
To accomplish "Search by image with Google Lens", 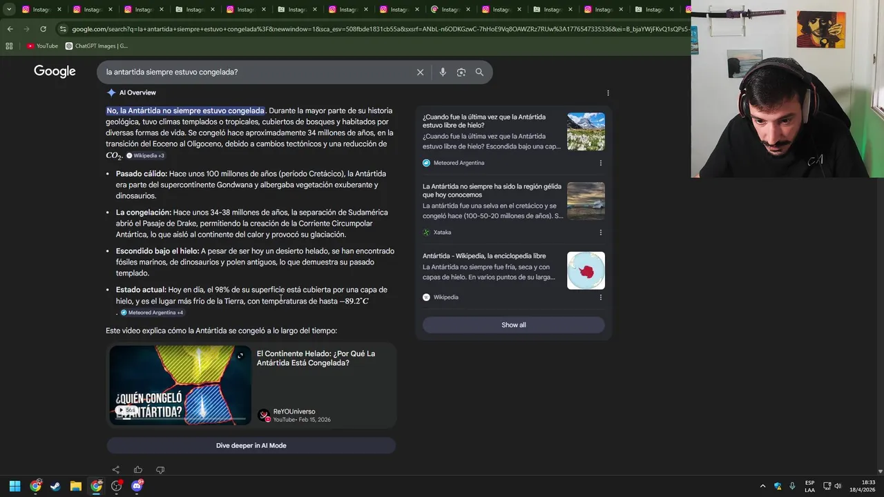I will 461,72.
